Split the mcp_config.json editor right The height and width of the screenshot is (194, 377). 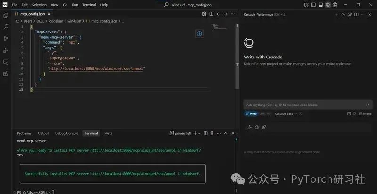pos(211,14)
